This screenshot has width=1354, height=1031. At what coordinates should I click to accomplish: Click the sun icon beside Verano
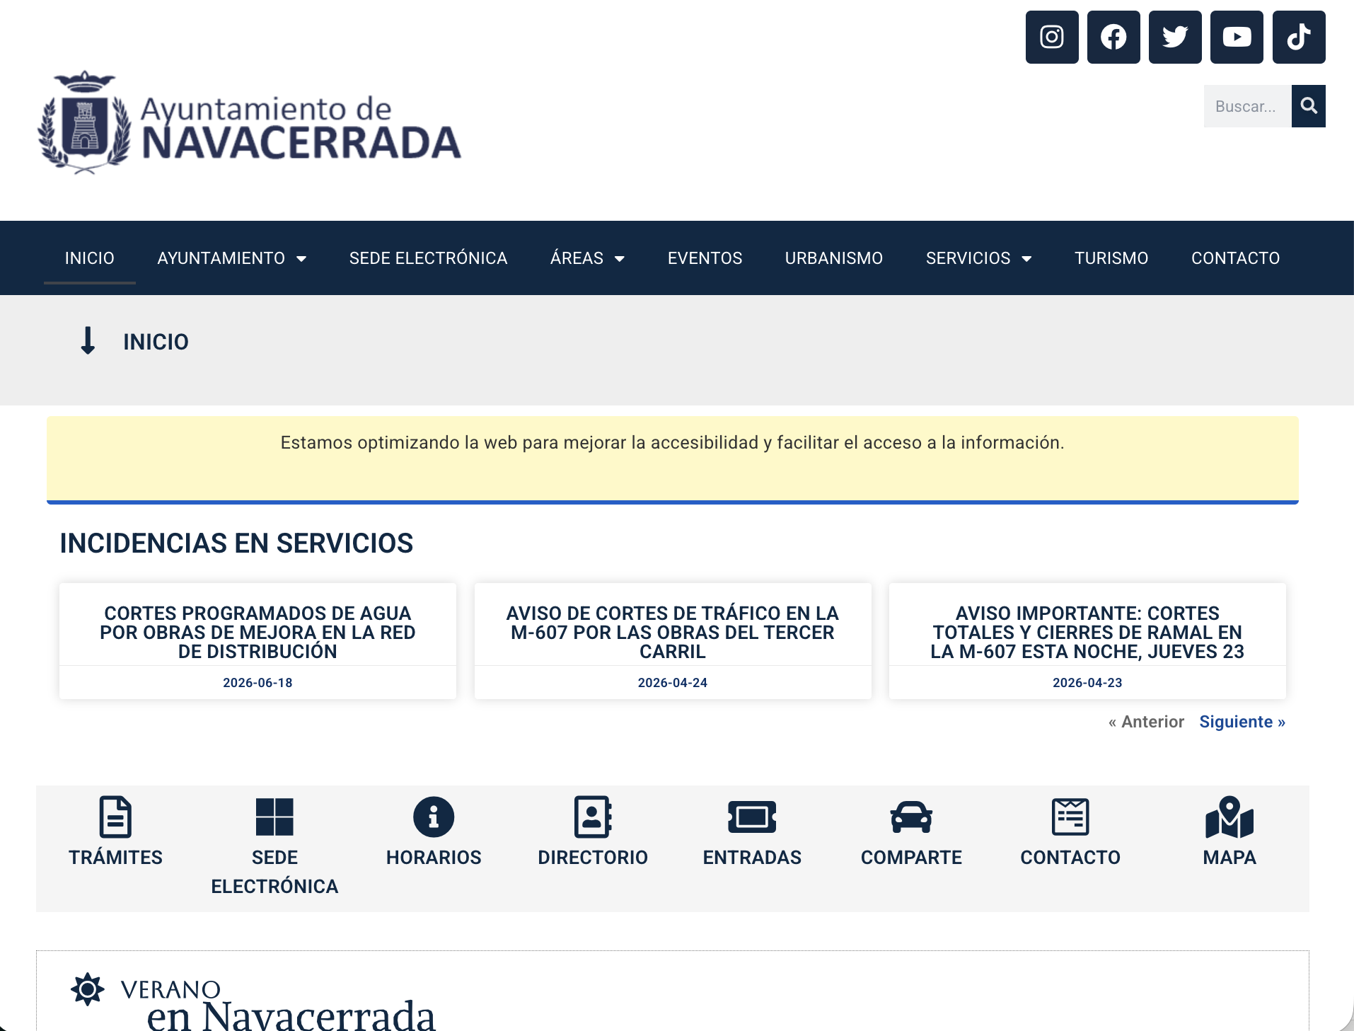(88, 989)
